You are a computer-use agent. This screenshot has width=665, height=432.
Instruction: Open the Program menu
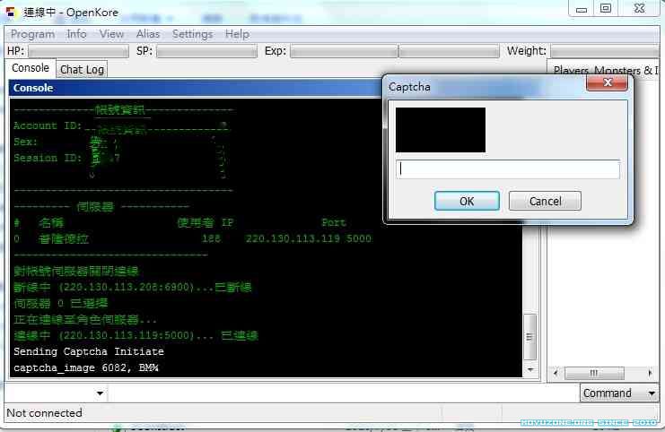(32, 34)
